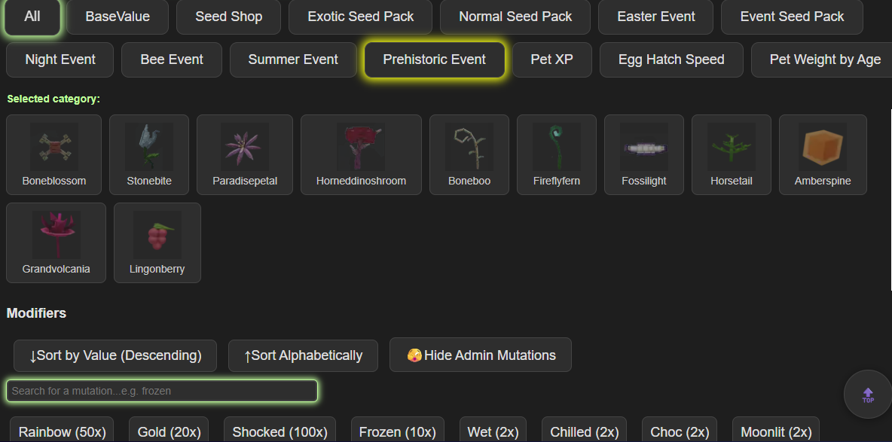Hide admin mutations
The height and width of the screenshot is (442, 892).
(x=481, y=355)
